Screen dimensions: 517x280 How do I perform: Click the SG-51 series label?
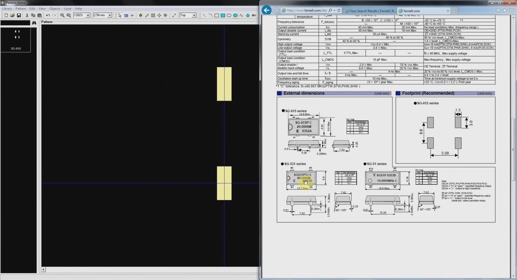(376, 164)
